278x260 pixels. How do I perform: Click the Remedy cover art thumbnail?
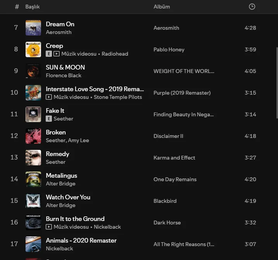pos(33,158)
